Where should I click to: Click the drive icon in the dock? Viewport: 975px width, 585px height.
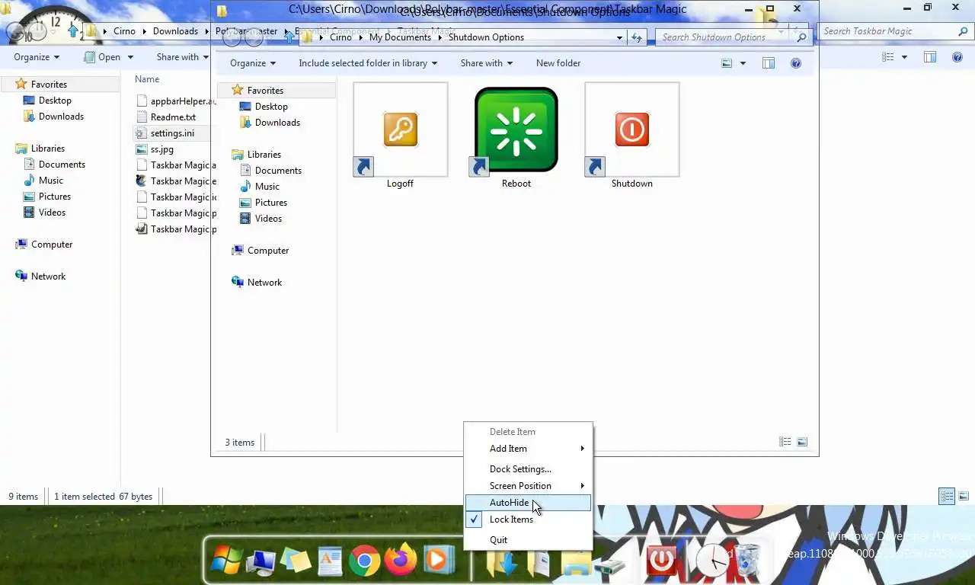pos(609,567)
